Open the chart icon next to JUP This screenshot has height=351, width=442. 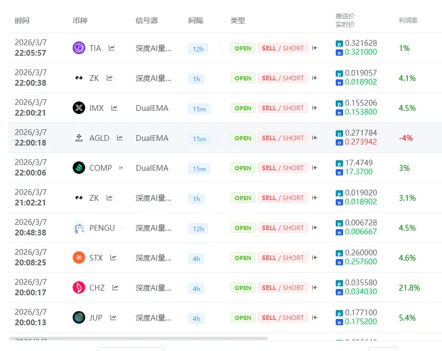click(113, 317)
